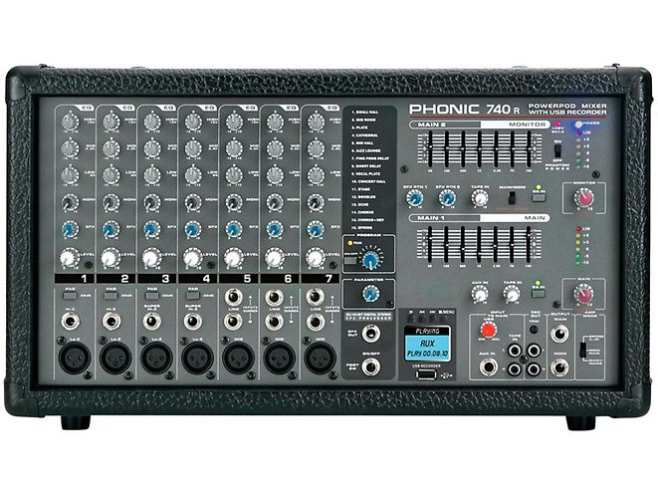The image size is (658, 494).
Task: Toggle the phantom power switch
Action: (x=558, y=145)
